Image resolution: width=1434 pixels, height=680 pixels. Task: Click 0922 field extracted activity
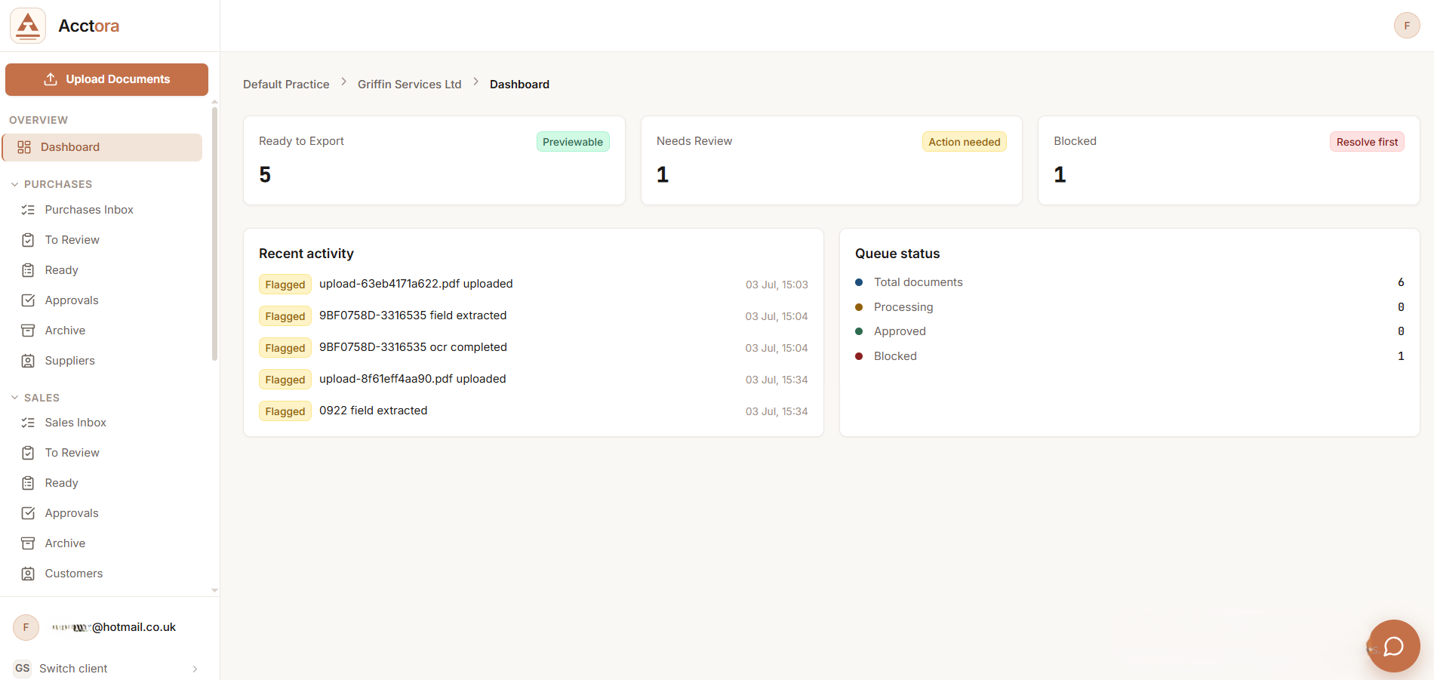374,411
